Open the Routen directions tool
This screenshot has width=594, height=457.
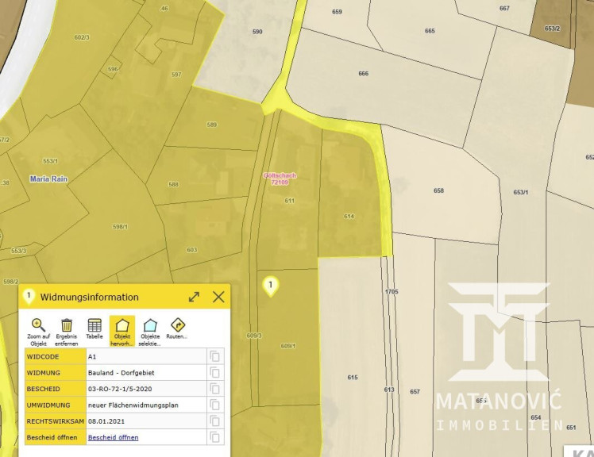click(x=178, y=325)
